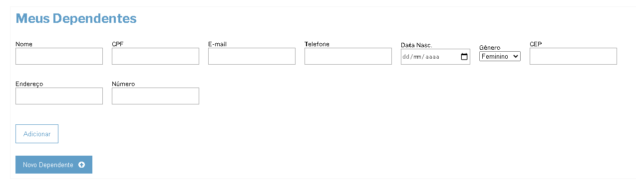
Task: Click inside the Endereço field
Action: (59, 96)
